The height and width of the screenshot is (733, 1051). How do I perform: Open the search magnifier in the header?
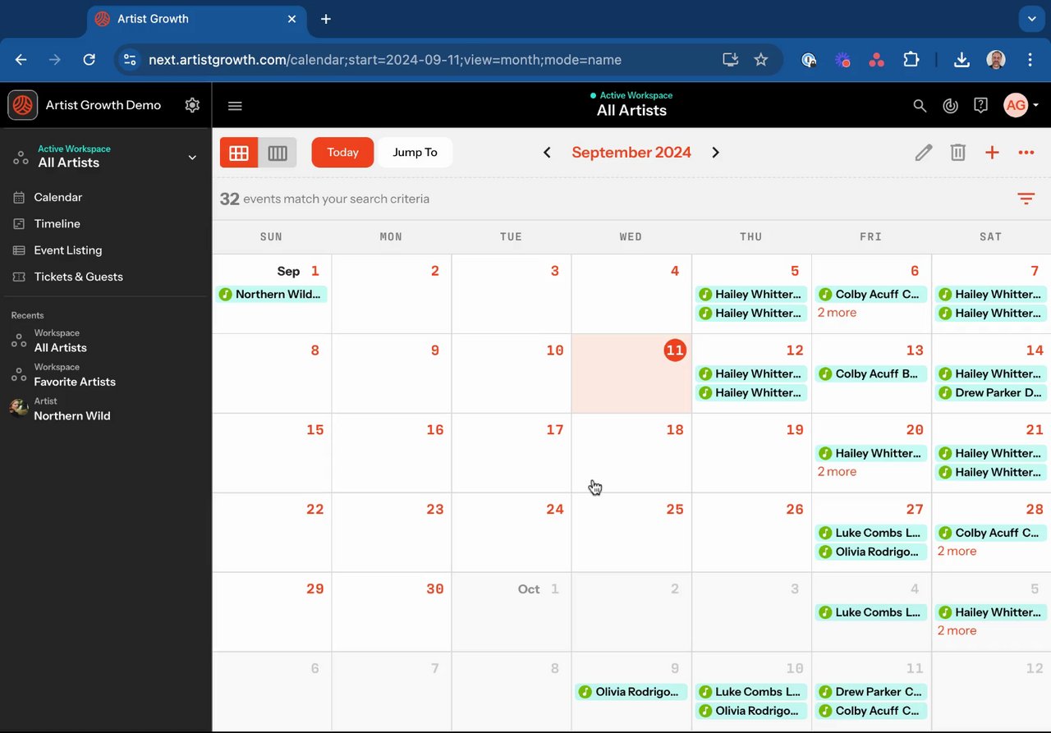[920, 106]
